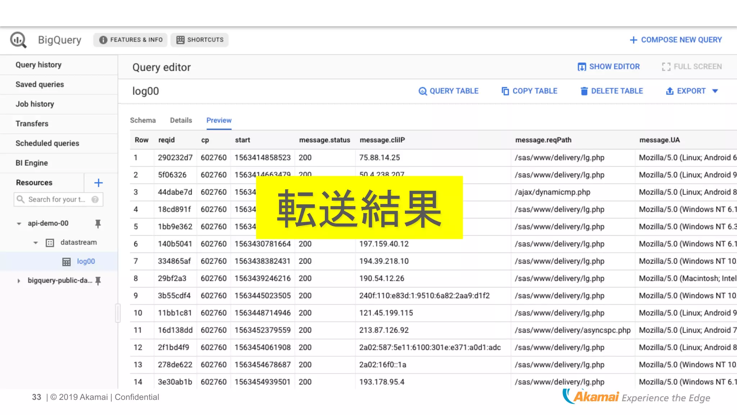Click the message.UA column header
Viewport: 737px width, 415px height.
pos(660,140)
